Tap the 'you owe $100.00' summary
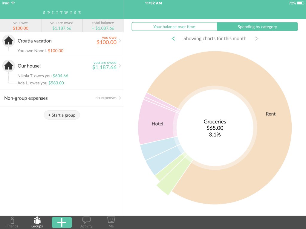Screen dimensions: 306x229 pos(21,26)
